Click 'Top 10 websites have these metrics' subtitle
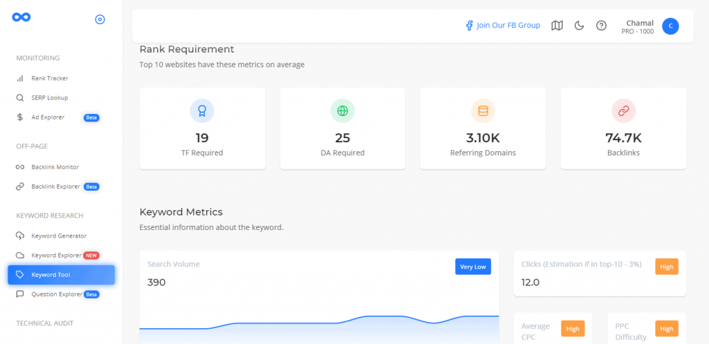 (x=222, y=64)
